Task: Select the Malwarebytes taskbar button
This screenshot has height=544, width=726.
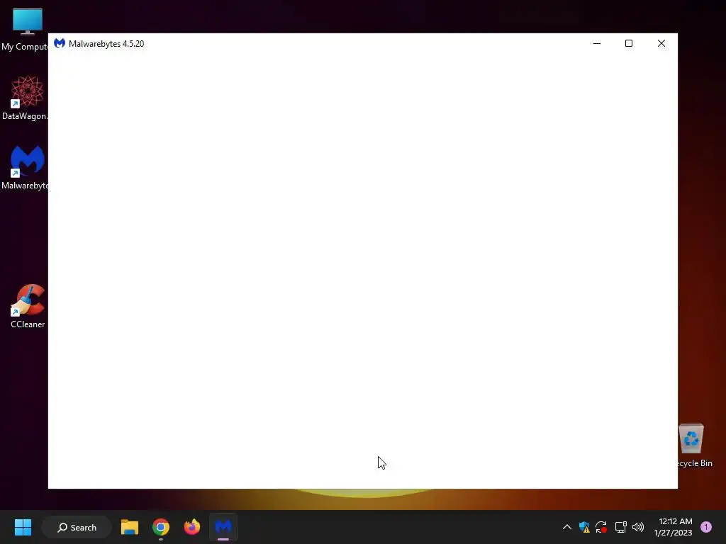Action: pyautogui.click(x=223, y=527)
